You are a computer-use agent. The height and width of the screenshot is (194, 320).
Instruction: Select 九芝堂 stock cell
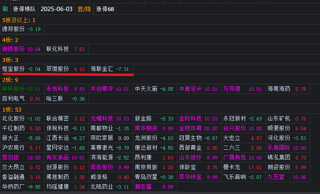pos(288,177)
